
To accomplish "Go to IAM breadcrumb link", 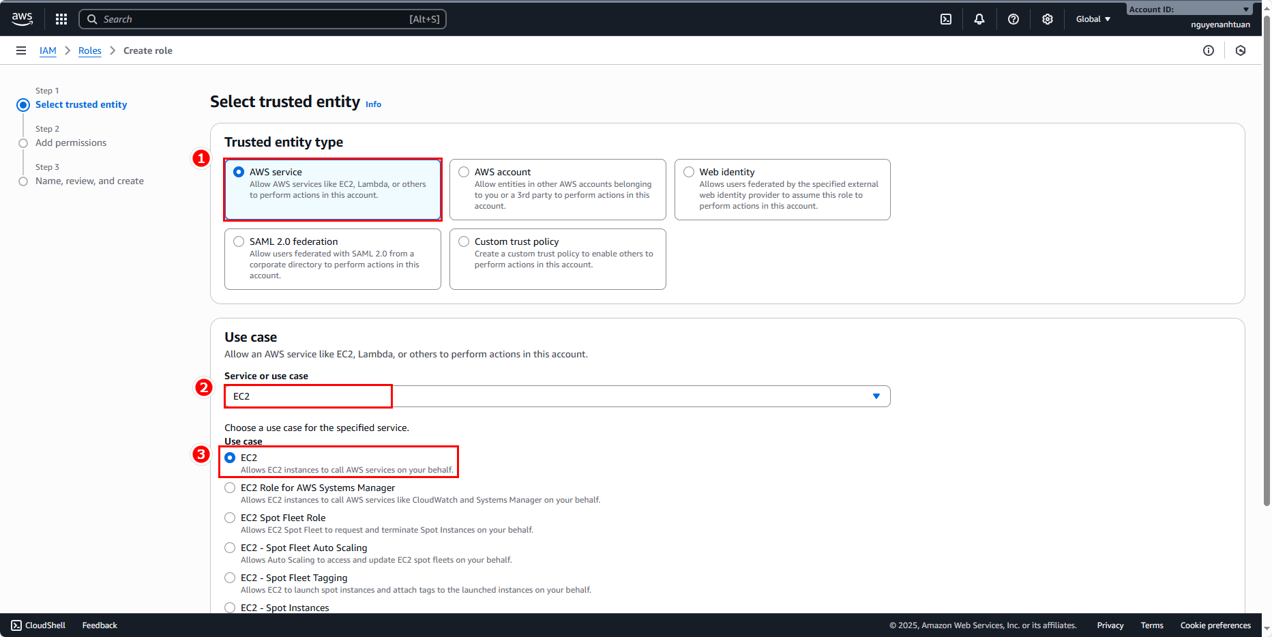I will [48, 50].
